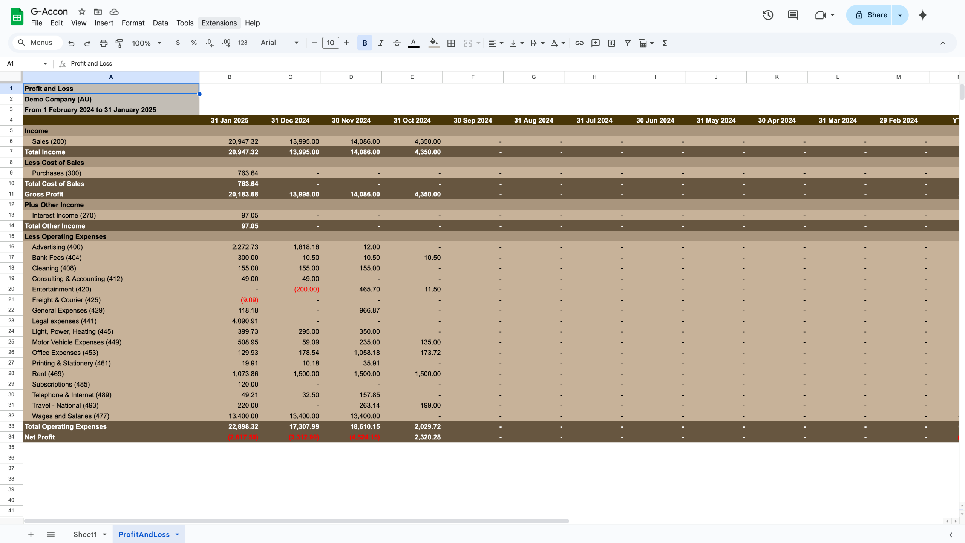Open the zoom 100% dropdown
This screenshot has height=543, width=965.
click(147, 43)
